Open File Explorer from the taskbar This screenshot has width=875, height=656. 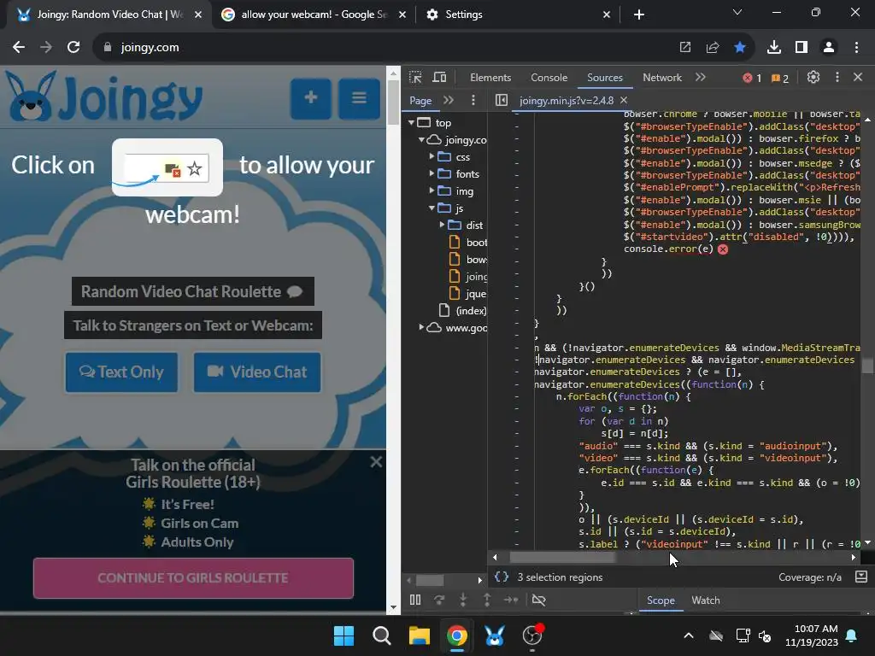coord(419,635)
